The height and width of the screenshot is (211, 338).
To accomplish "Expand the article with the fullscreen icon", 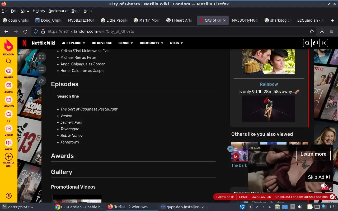I will pos(41,57).
